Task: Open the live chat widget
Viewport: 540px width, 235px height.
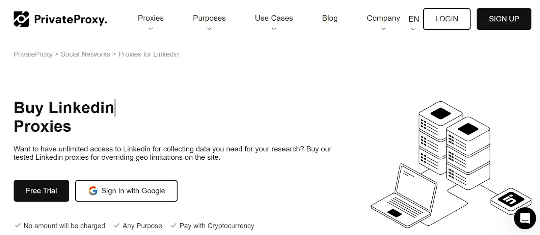Action: click(x=525, y=218)
